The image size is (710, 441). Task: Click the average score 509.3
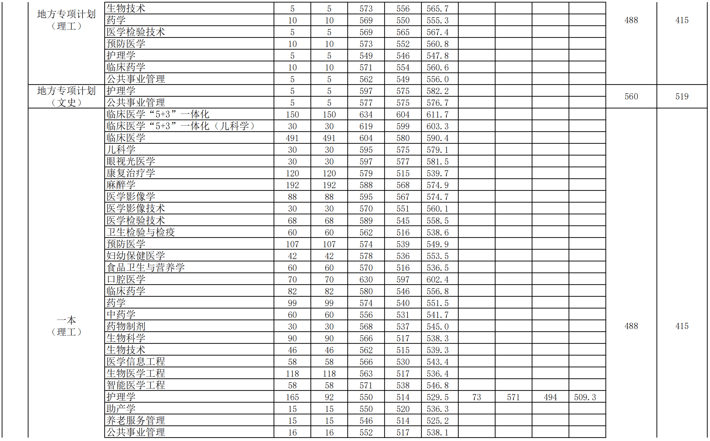[585, 397]
